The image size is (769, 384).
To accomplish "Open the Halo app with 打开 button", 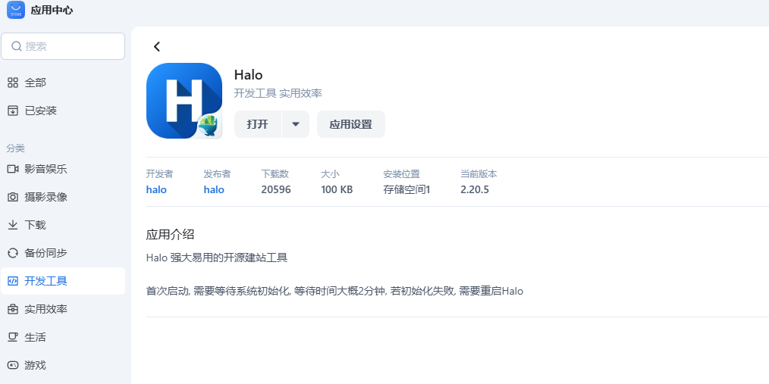I will click(258, 124).
